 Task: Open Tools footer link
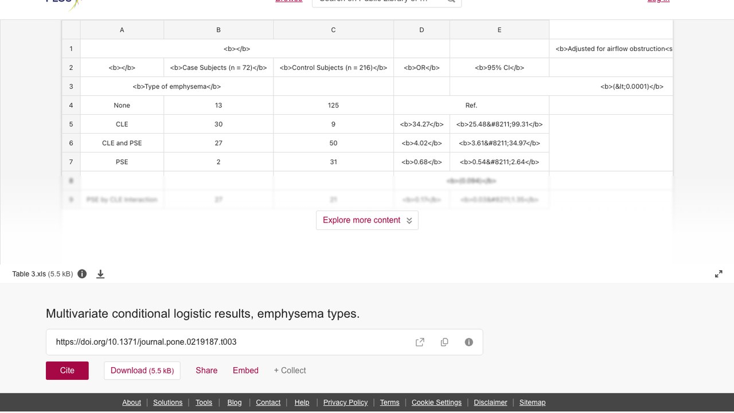(x=204, y=403)
